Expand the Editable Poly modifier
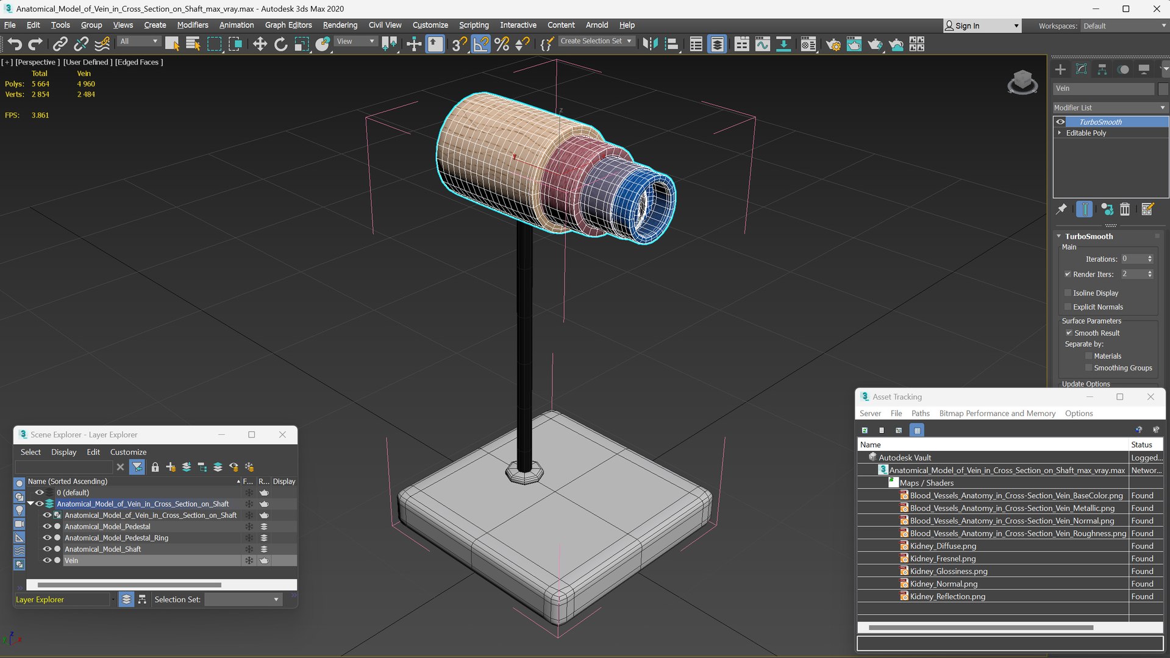The image size is (1170, 658). tap(1060, 133)
